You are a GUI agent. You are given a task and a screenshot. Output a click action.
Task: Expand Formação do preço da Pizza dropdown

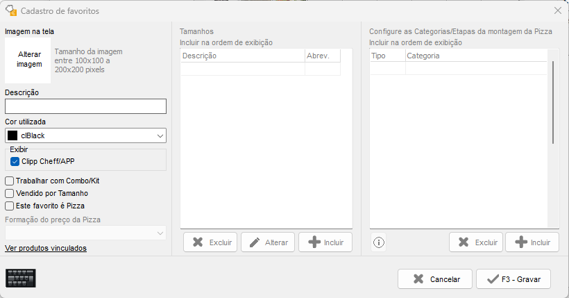[x=160, y=233]
